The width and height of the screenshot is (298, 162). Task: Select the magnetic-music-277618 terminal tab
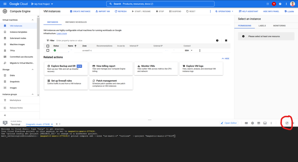tap(38, 124)
